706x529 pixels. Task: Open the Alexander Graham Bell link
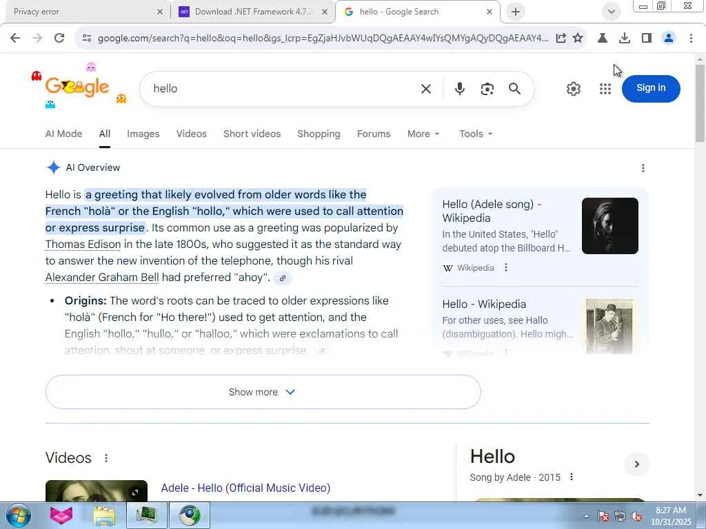click(102, 278)
